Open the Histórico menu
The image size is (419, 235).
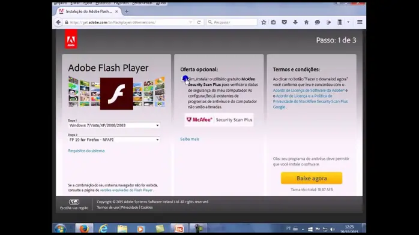103,3
